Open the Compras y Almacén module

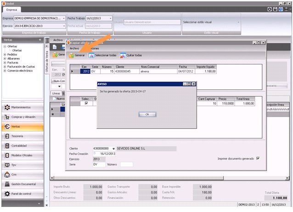23,117
